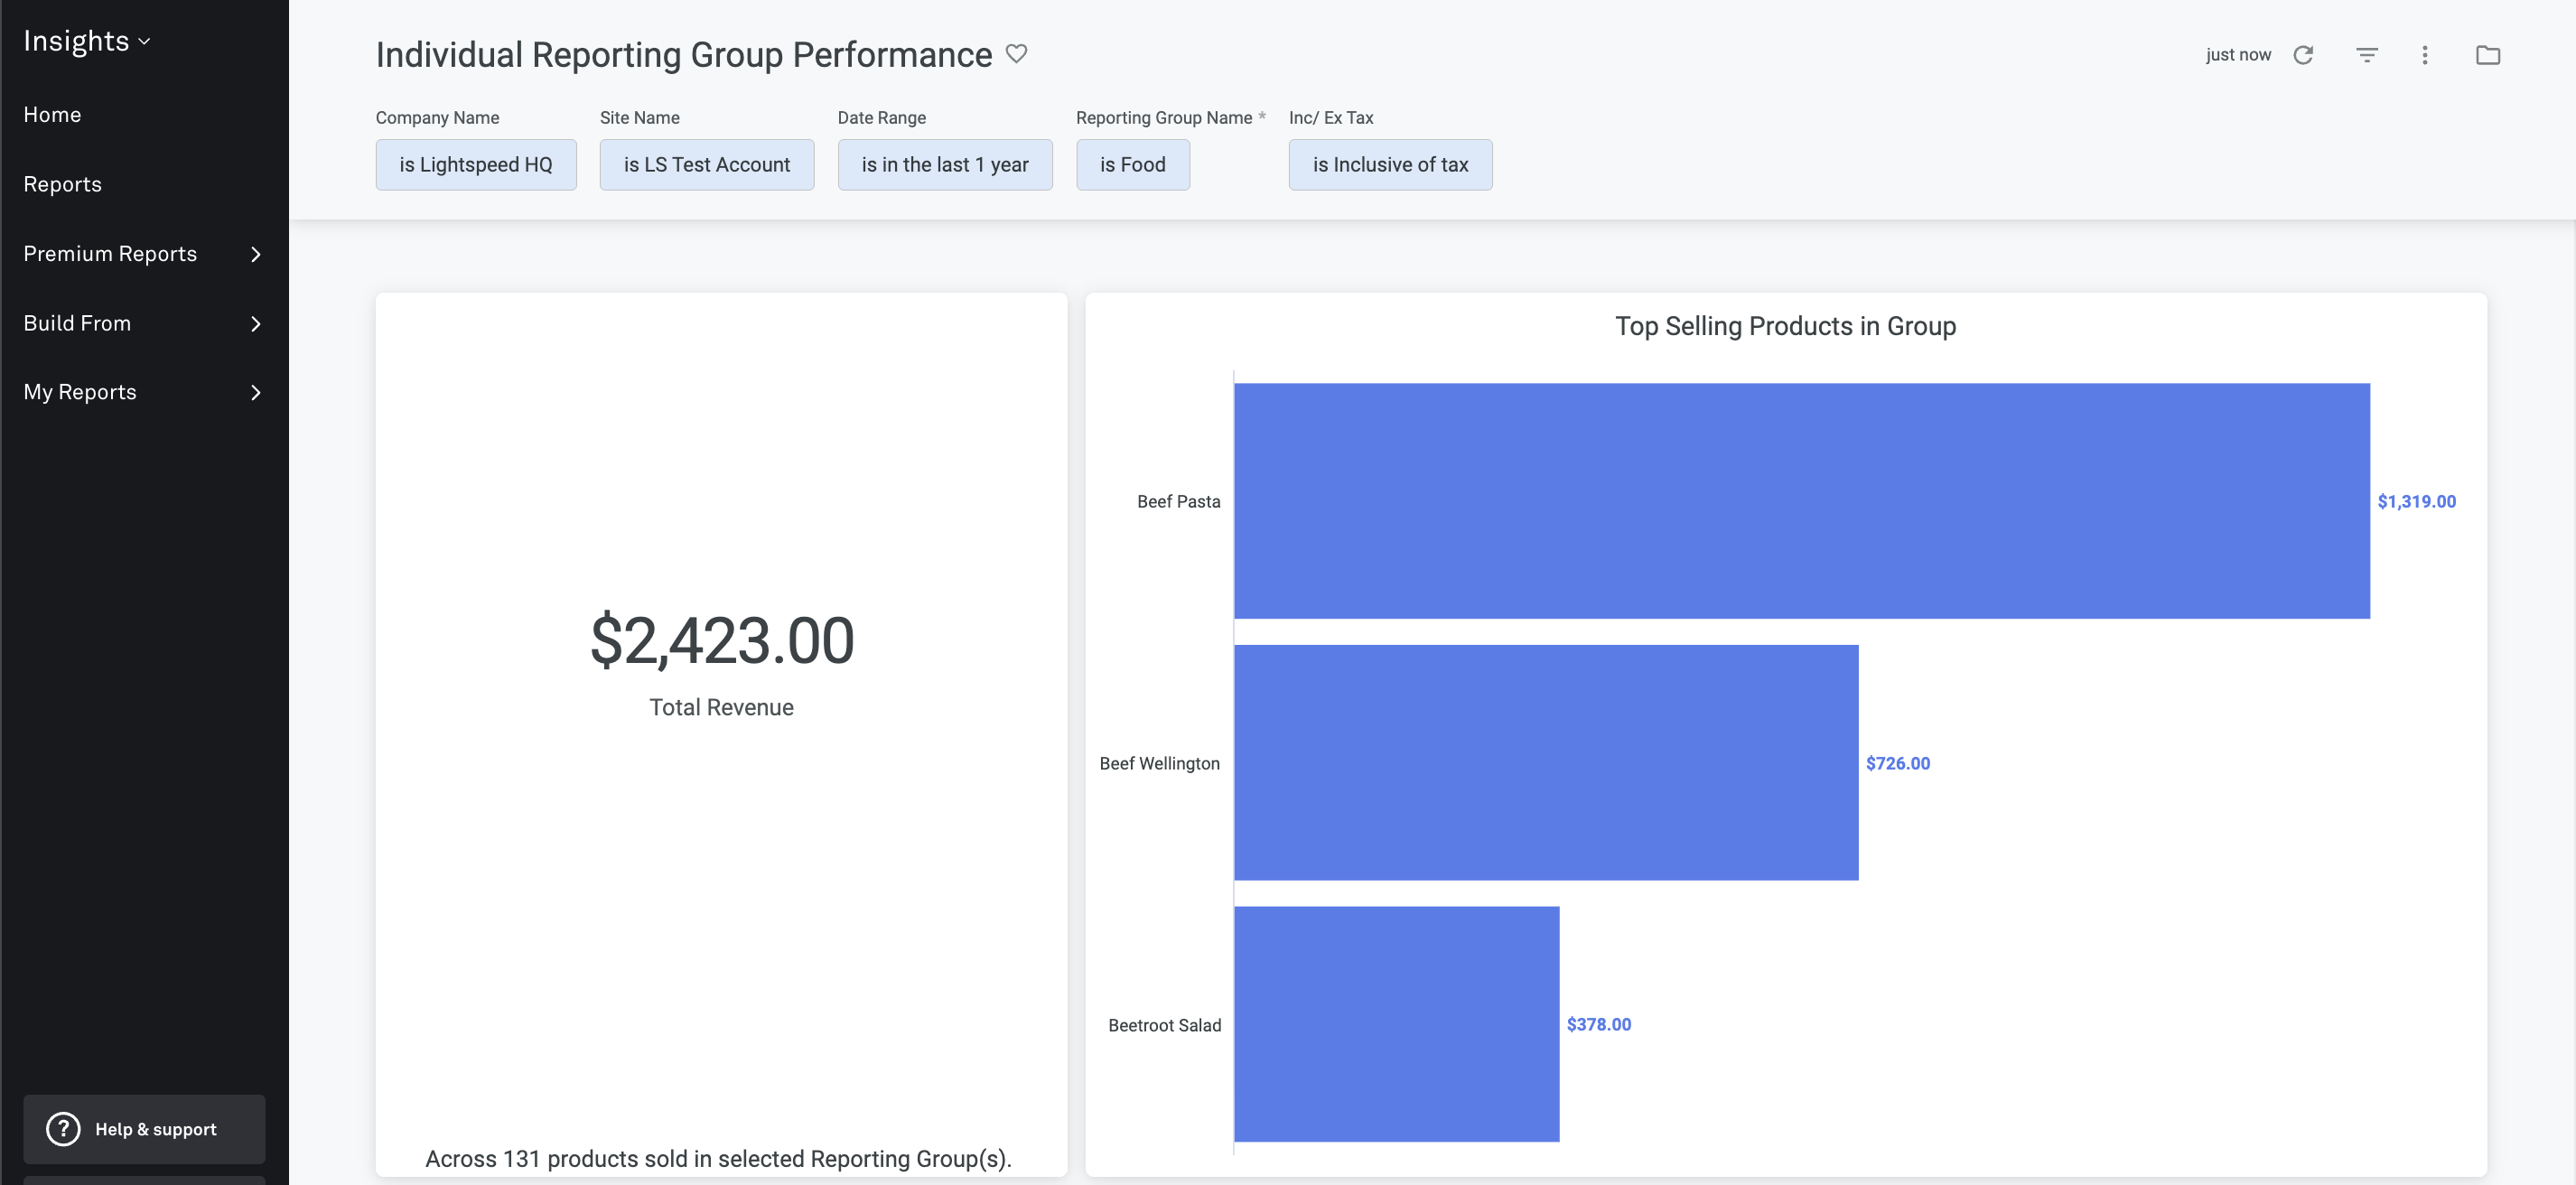Favorite this report with the heart icon
This screenshot has height=1185, width=2576.
(x=1016, y=54)
